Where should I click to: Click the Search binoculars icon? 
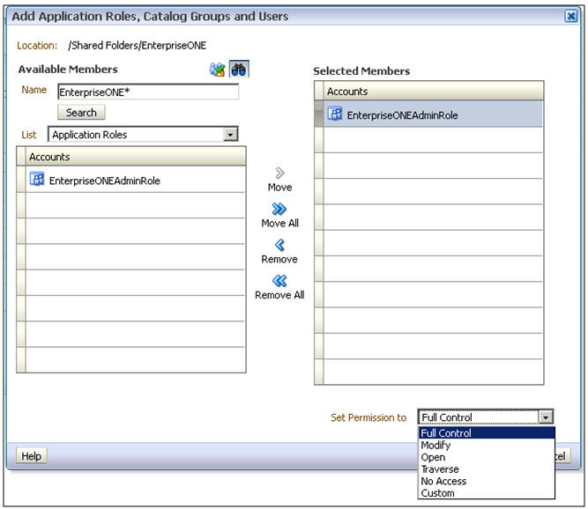pos(239,70)
